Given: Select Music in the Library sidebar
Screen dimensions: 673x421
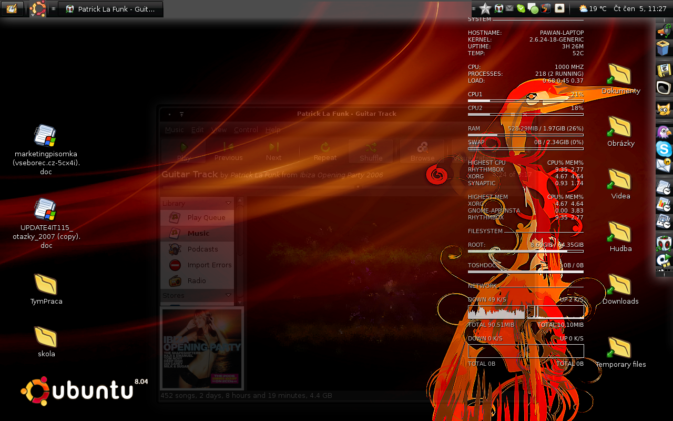Looking at the screenshot, I should point(197,233).
